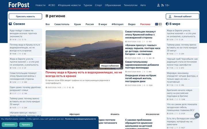Select the Россия tab
Viewport: 207px width, 129px height.
coord(90,24)
